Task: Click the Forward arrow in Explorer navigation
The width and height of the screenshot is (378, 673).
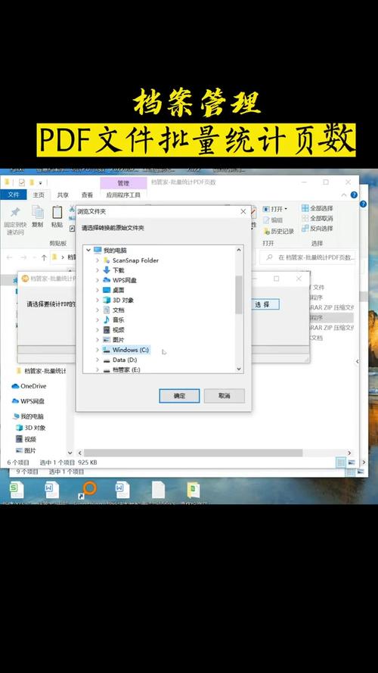Action: (24, 257)
